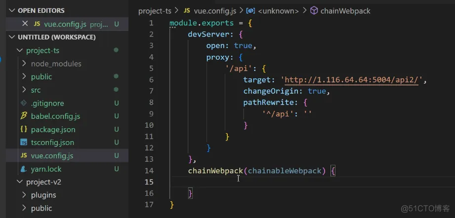Open the .gitignore file
This screenshot has height=218, width=455.
[x=47, y=103]
